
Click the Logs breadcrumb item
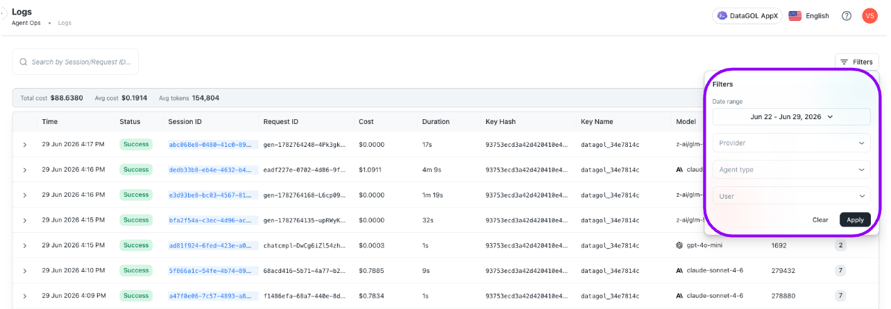pyautogui.click(x=65, y=23)
